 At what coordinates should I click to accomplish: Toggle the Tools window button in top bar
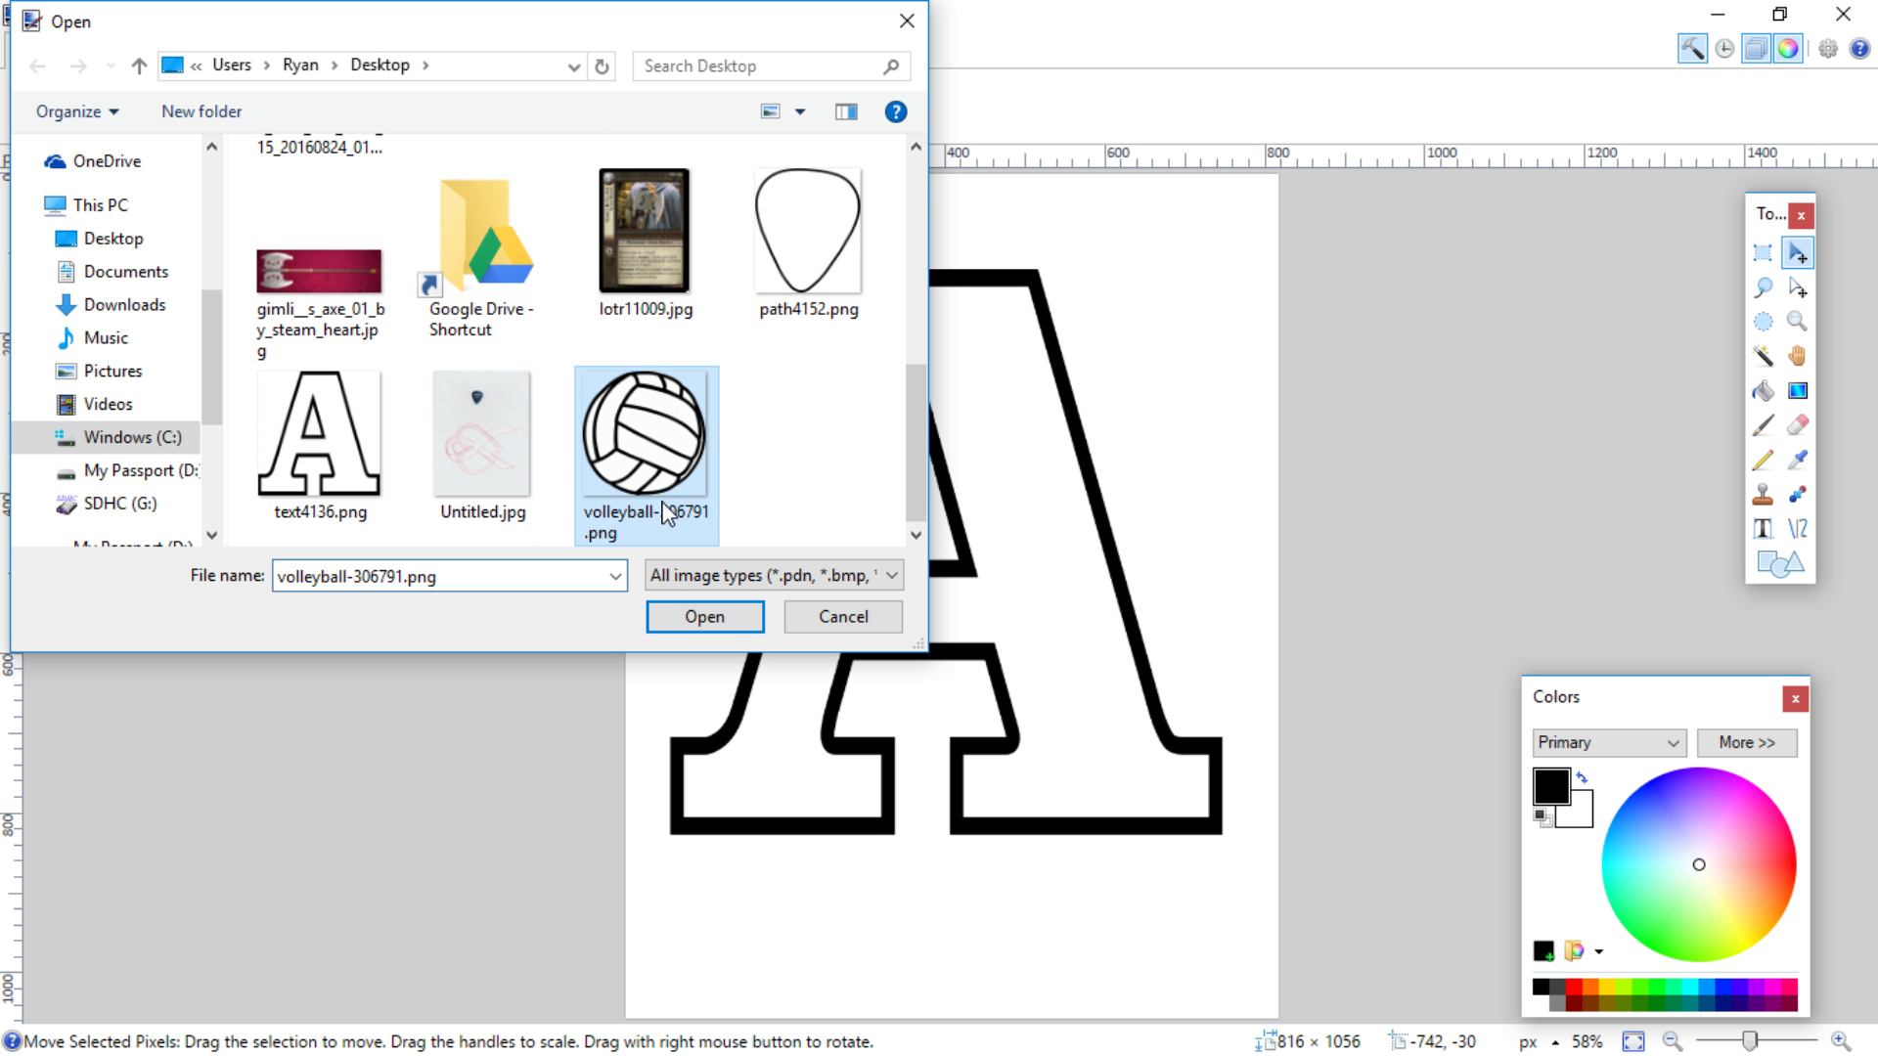click(x=1692, y=49)
